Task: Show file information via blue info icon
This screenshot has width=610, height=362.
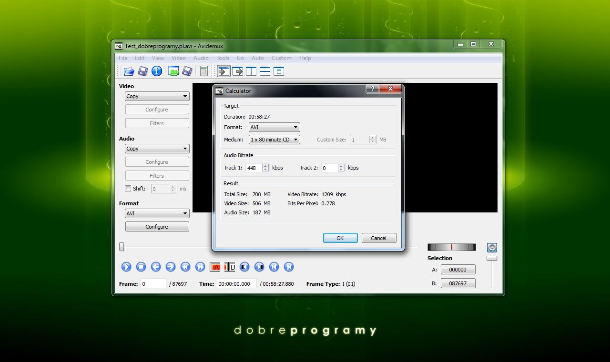Action: click(x=157, y=71)
